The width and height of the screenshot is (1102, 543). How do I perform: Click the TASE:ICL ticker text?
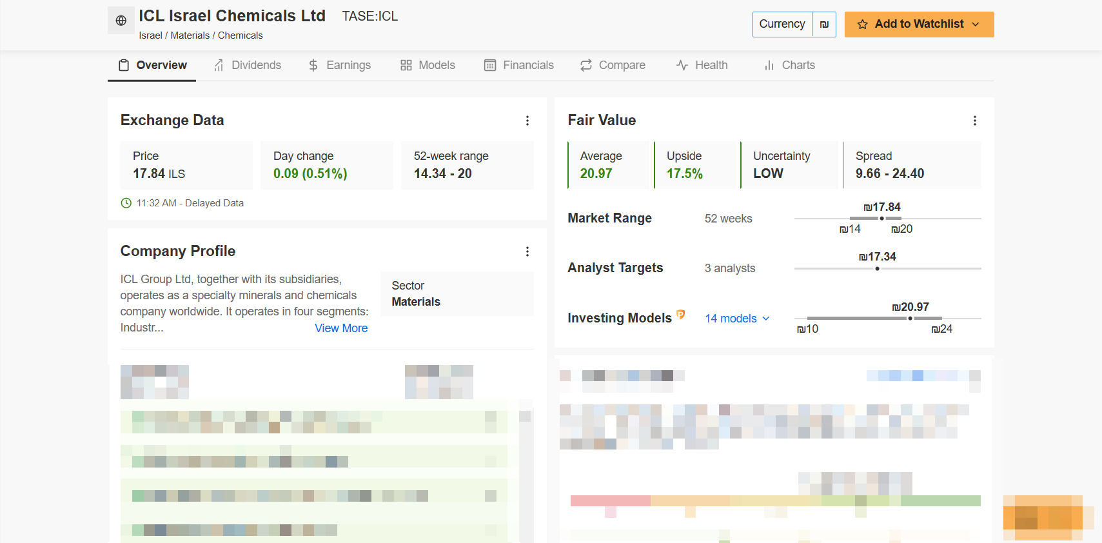pyautogui.click(x=370, y=16)
